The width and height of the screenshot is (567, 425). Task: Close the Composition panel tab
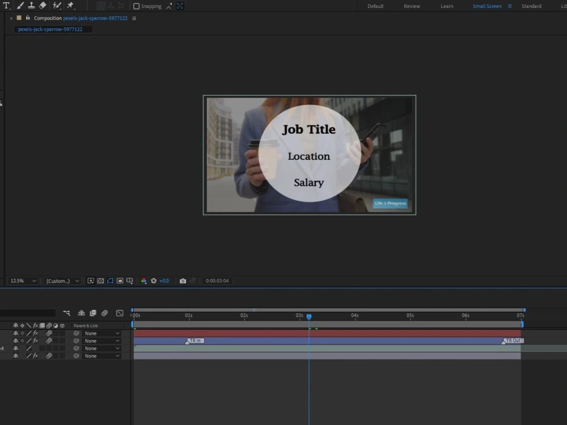pos(11,18)
